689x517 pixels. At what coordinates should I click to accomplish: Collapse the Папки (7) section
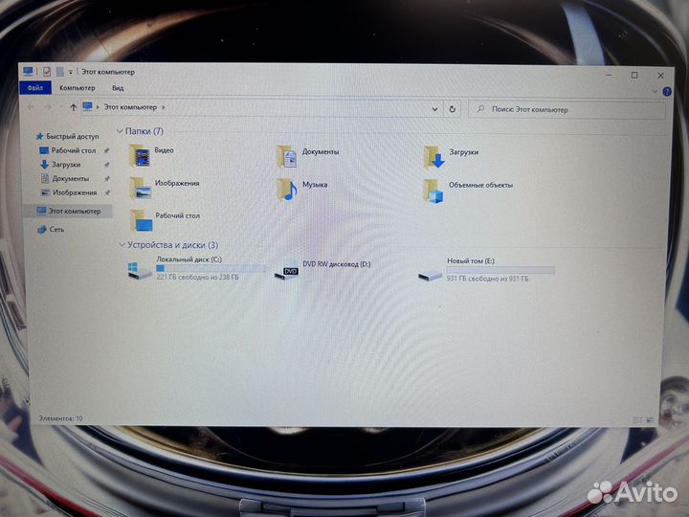click(120, 131)
